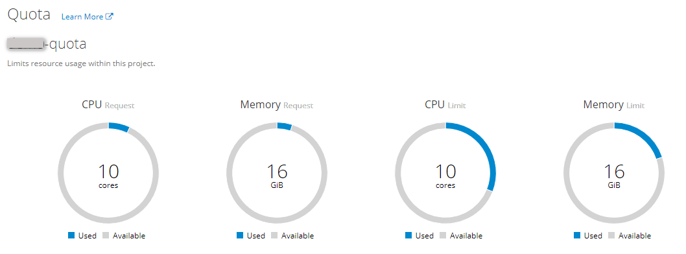Click the 10 cores value in CPU Request chart
The height and width of the screenshot is (254, 686).
click(108, 176)
